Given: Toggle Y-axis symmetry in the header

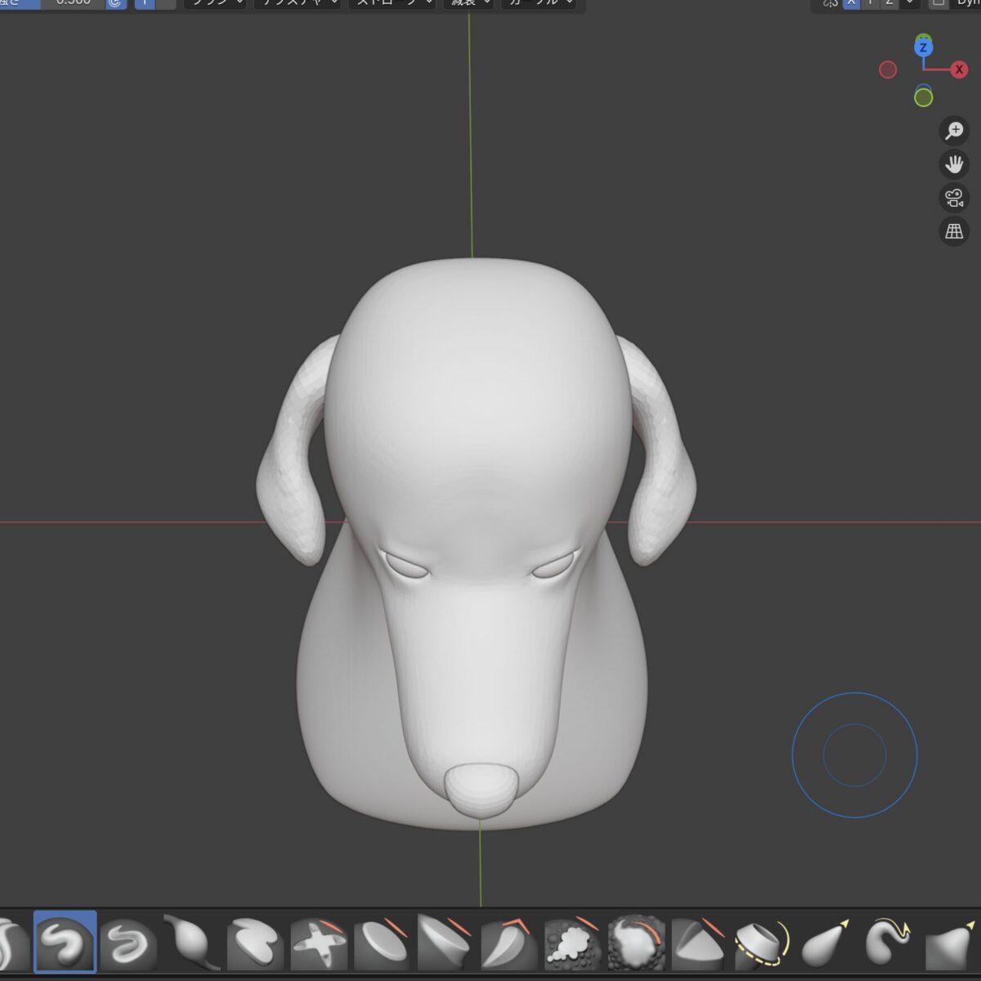Looking at the screenshot, I should 871,3.
